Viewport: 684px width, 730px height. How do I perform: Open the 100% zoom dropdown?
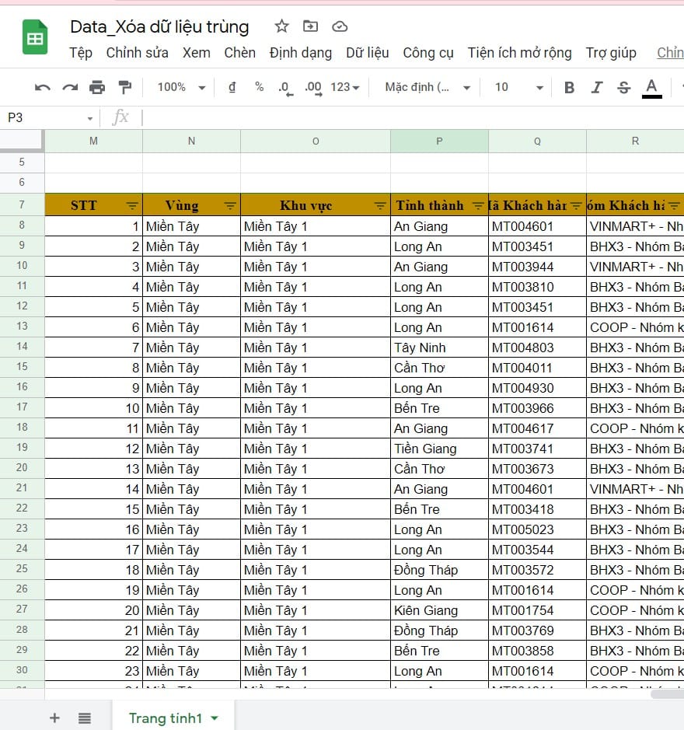[x=181, y=87]
